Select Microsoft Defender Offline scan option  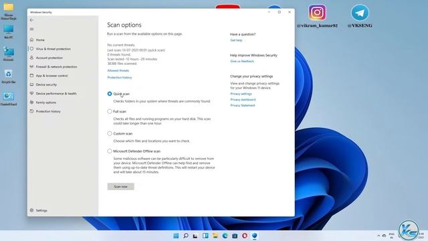click(110, 151)
